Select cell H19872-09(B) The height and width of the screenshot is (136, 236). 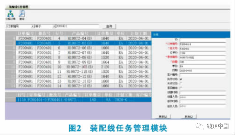80,62
